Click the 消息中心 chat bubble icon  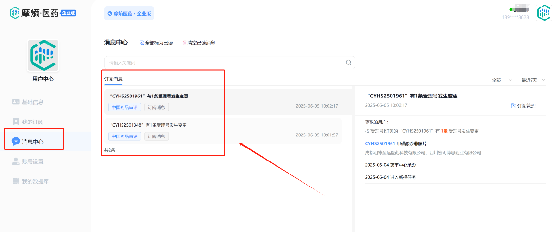16,141
